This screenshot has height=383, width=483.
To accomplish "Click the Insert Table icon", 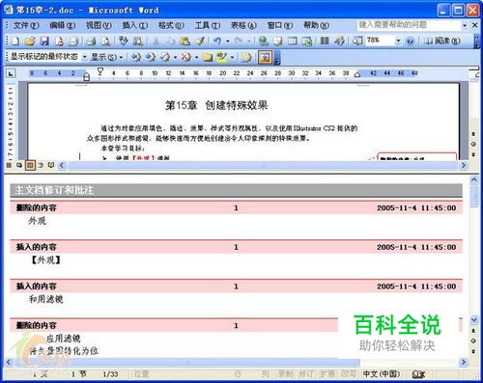I will click(293, 41).
